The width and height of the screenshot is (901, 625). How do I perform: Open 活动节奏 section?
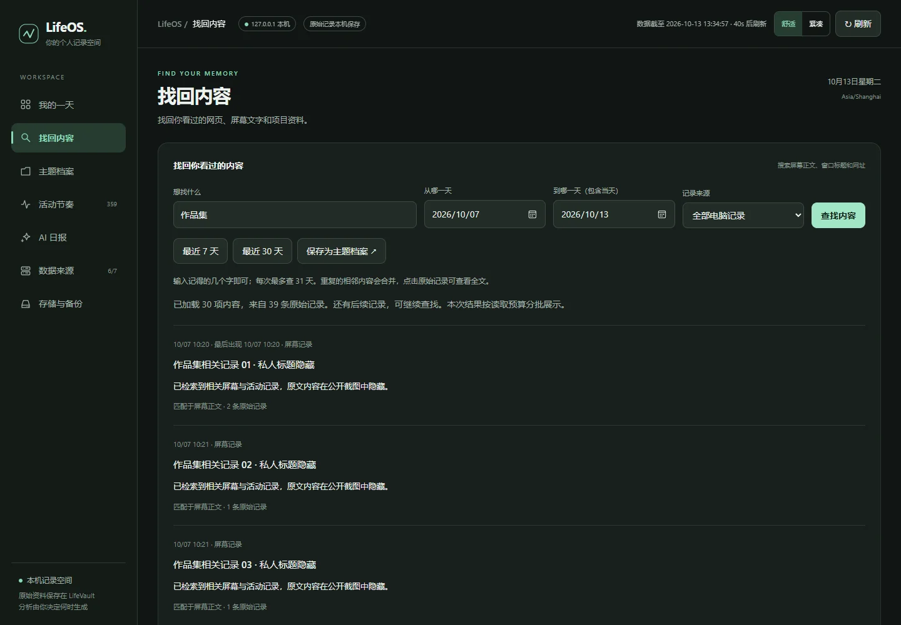pyautogui.click(x=68, y=204)
